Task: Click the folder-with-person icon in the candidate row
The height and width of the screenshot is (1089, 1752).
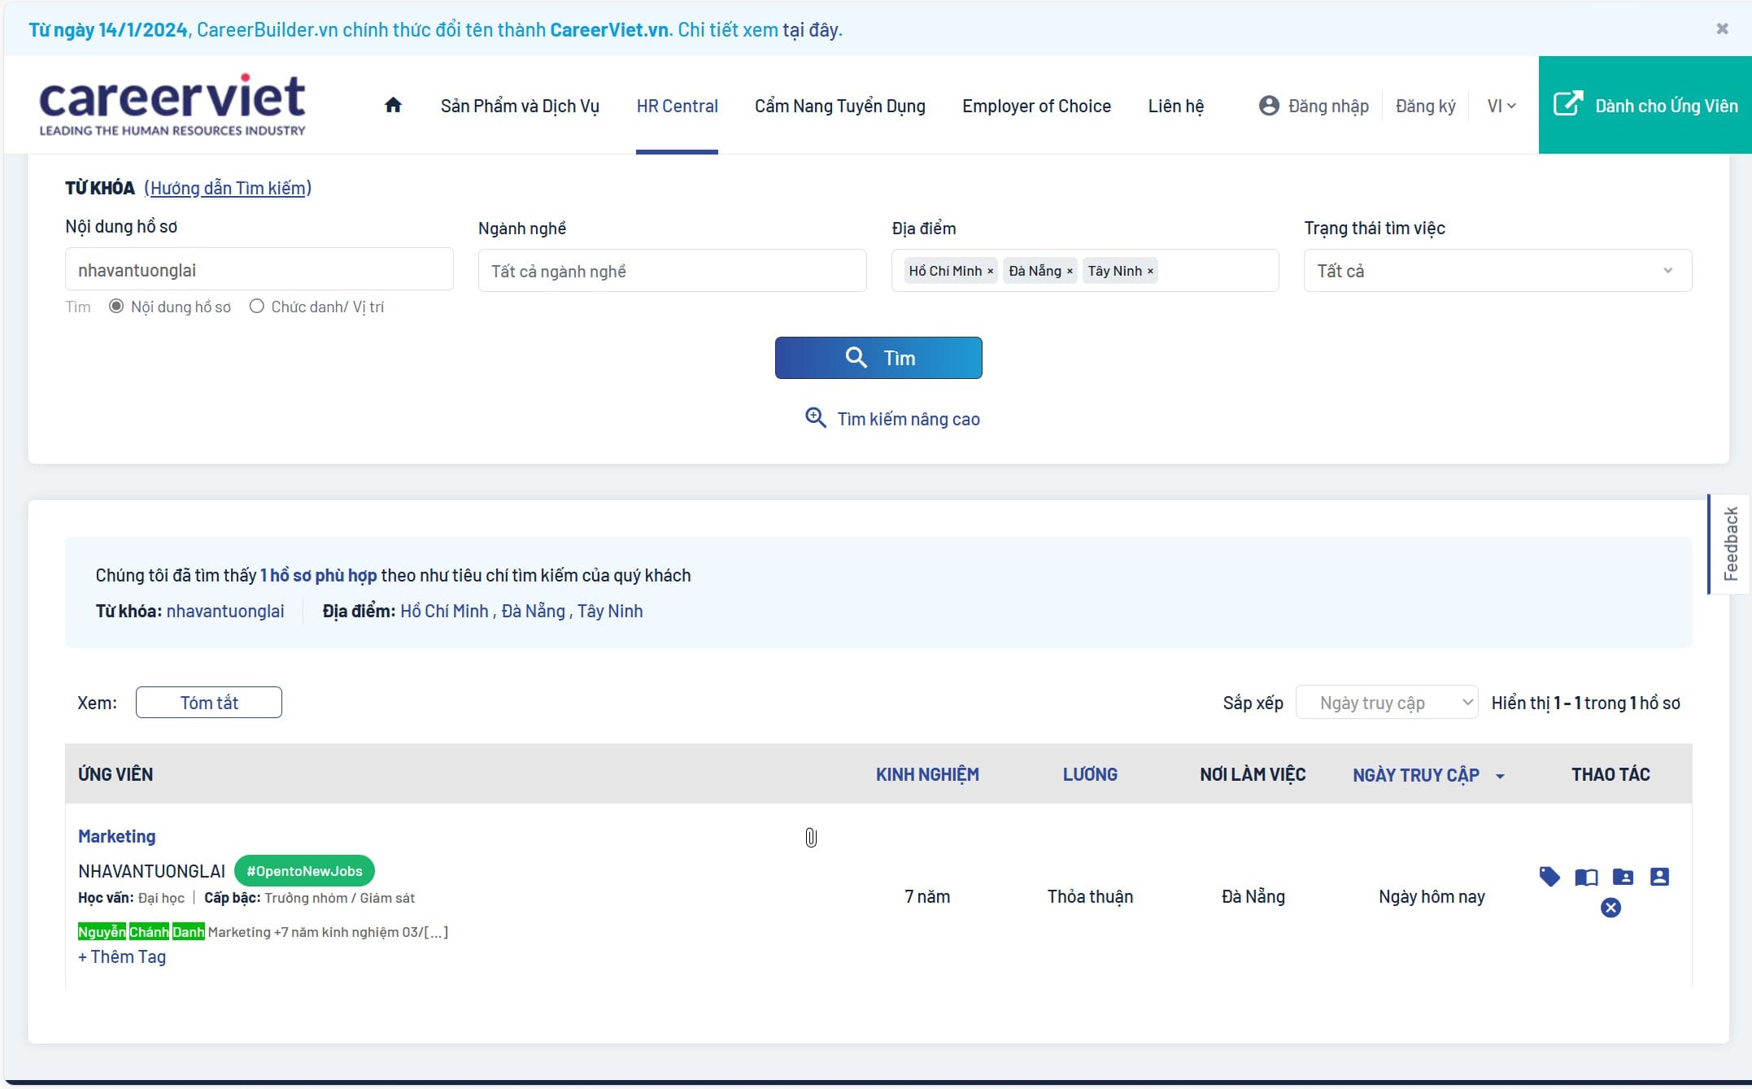Action: coord(1623,877)
